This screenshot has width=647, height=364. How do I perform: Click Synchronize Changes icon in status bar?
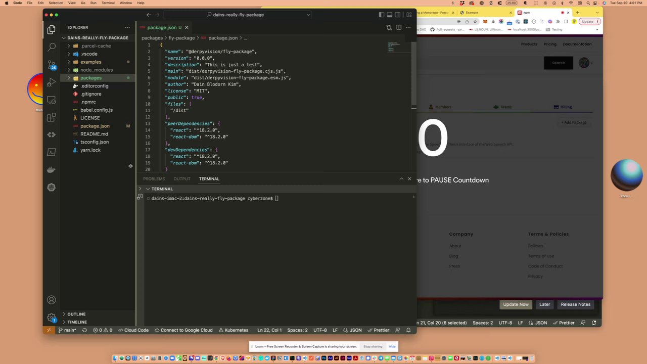pos(84,330)
